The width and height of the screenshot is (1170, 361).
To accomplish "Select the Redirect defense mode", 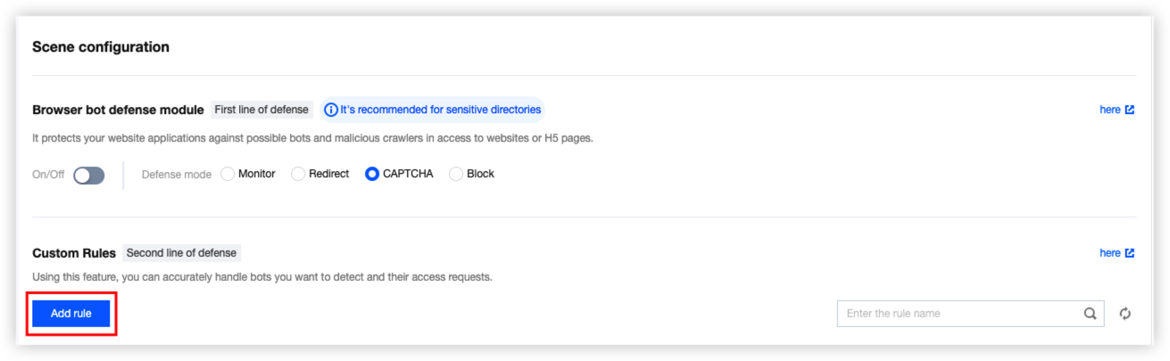I will point(298,174).
